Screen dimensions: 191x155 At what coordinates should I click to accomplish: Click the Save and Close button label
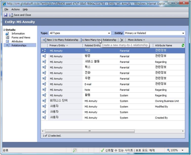point(22,15)
